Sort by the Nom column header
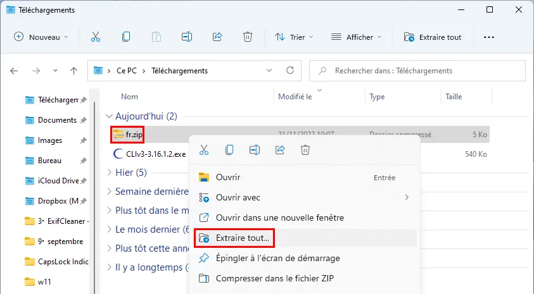Screen dimensions: 534x294 point(129,97)
